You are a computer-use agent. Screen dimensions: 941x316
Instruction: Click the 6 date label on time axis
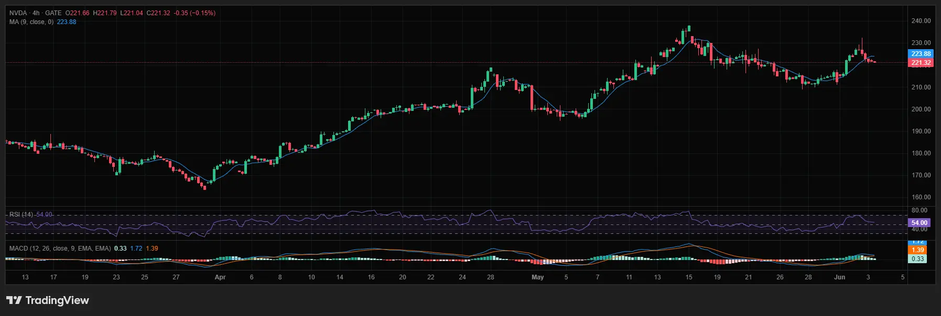click(x=252, y=277)
